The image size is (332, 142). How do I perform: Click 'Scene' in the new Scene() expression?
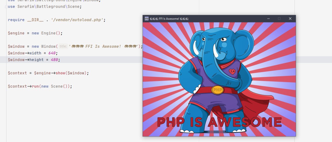point(57,86)
